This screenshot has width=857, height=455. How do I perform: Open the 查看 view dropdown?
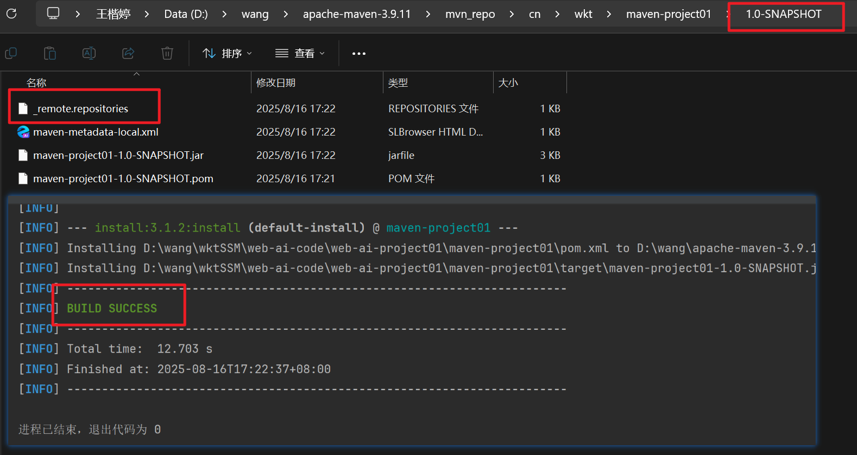pyautogui.click(x=300, y=53)
